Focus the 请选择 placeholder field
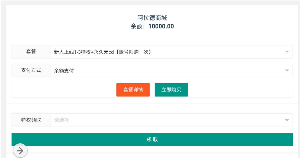The image size is (300, 158). pos(62,120)
